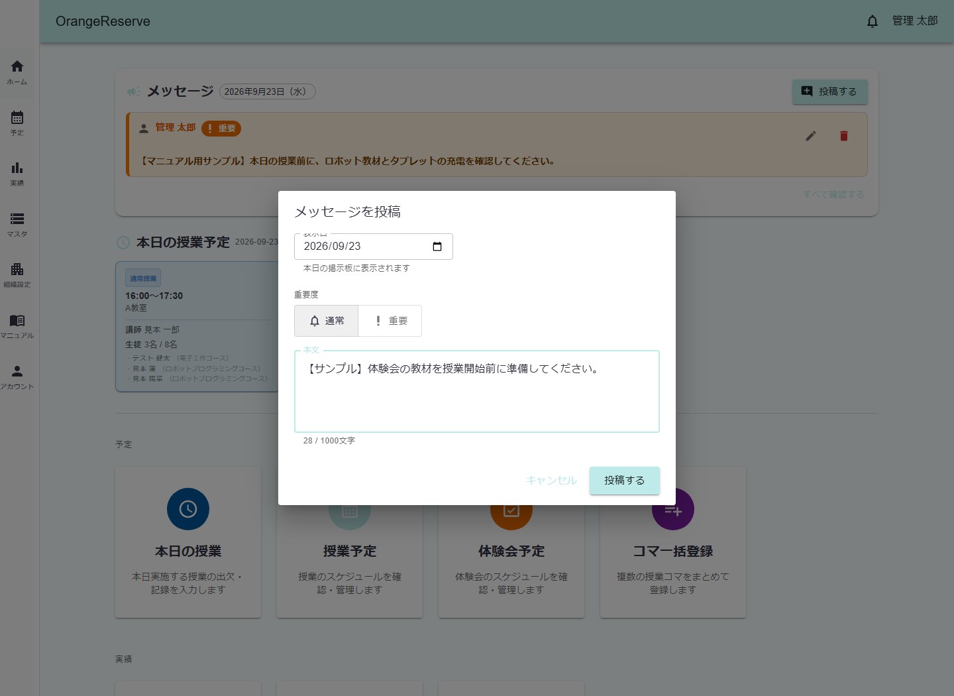Open アカウント in the sidebar
Image resolution: width=954 pixels, height=696 pixels.
tap(17, 377)
